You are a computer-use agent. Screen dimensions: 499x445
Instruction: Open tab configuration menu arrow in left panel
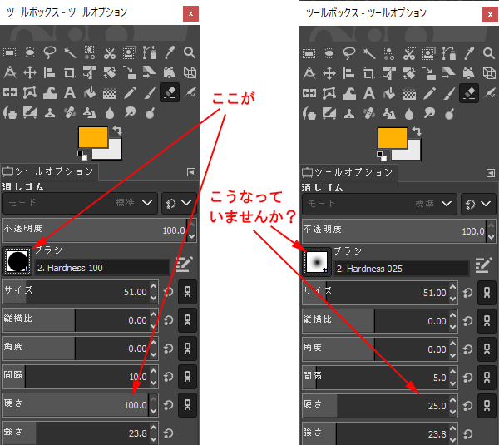point(190,172)
